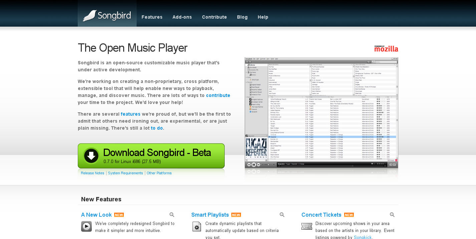
Task: Enlarge the Songbird application screenshot
Action: point(321,113)
